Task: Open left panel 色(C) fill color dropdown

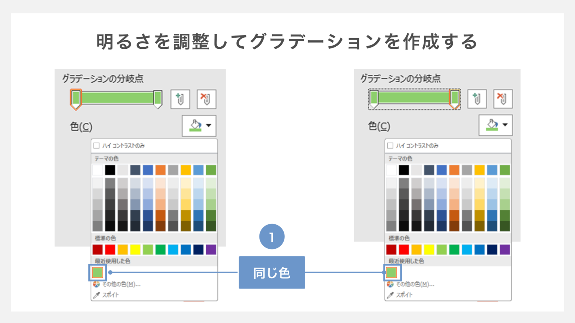Action: point(199,126)
